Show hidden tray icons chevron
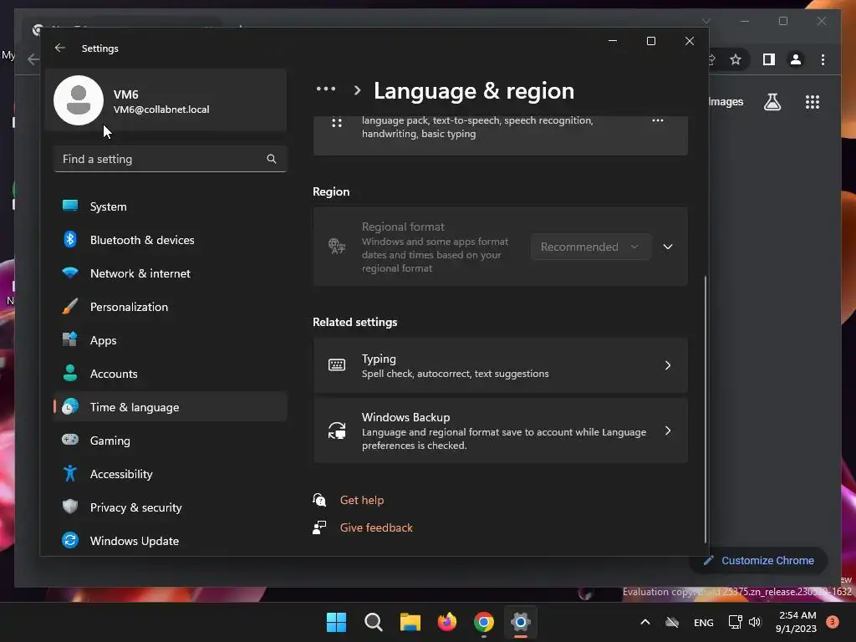856x642 pixels. click(x=645, y=622)
